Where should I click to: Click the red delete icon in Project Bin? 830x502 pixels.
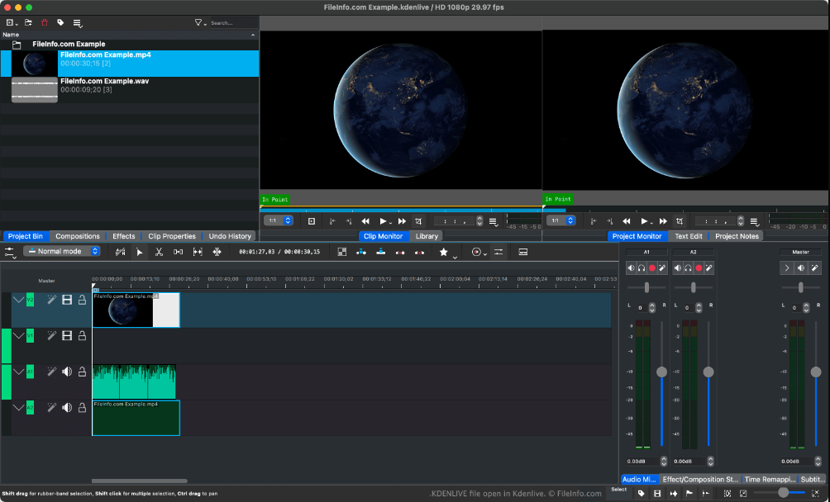pyautogui.click(x=45, y=22)
